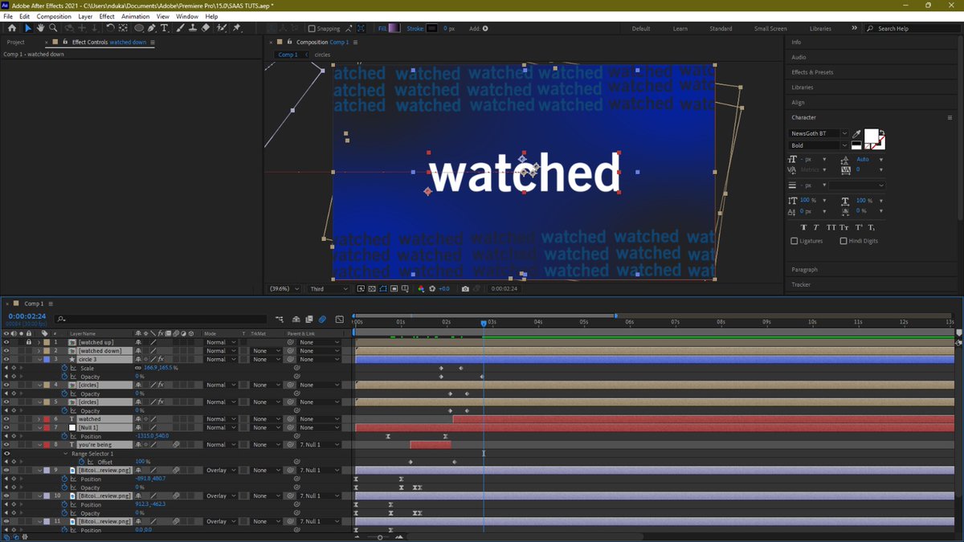Switch to the circles viewer tab
964x542 pixels.
tap(322, 55)
